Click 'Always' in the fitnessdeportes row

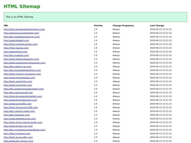[116, 100]
